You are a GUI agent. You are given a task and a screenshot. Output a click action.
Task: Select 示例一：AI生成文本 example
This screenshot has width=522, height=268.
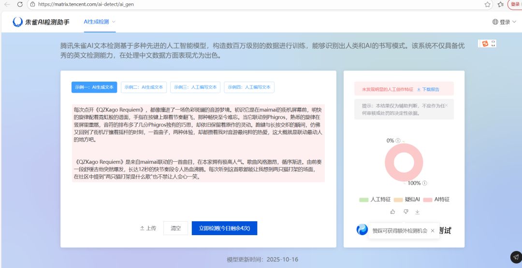94,87
